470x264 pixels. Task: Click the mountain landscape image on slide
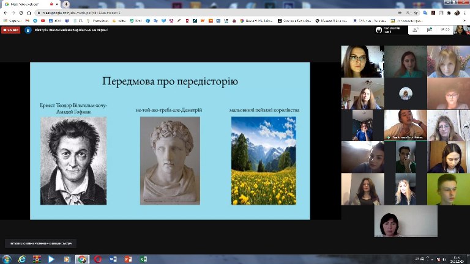(263, 161)
